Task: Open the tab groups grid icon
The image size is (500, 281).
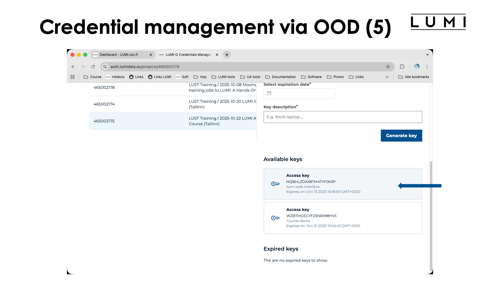Action: [x=72, y=77]
